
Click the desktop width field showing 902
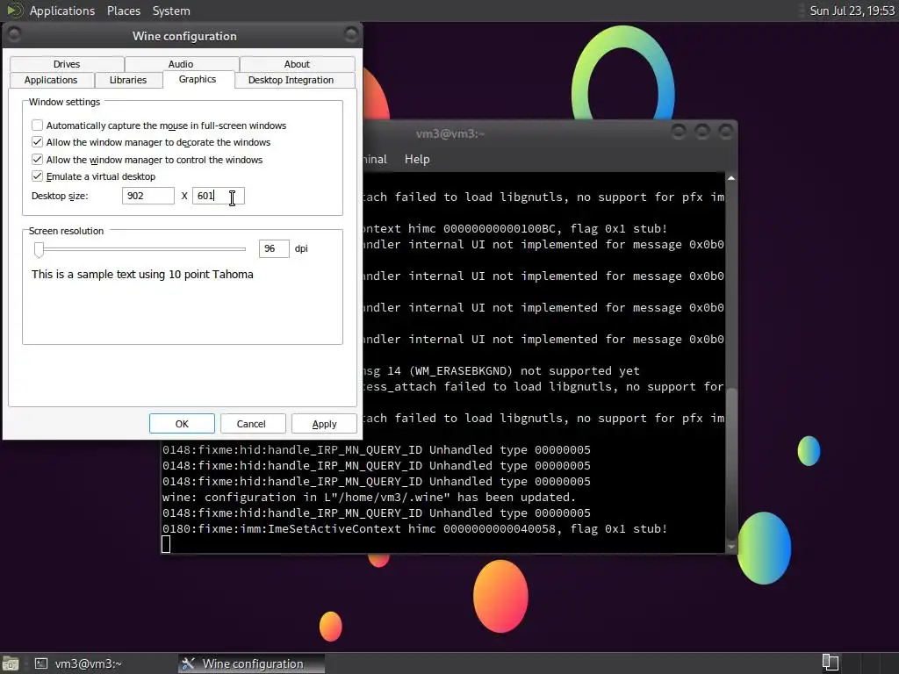147,196
